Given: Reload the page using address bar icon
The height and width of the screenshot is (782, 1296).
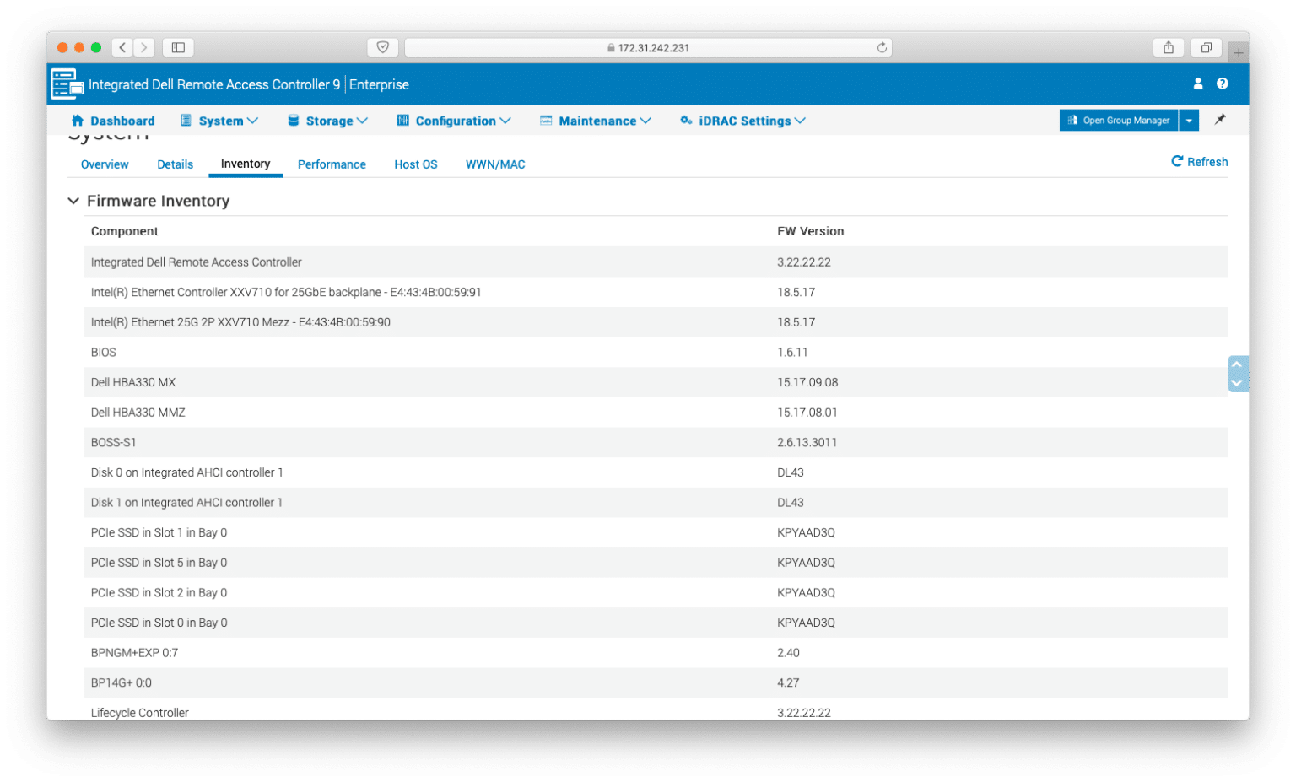Looking at the screenshot, I should [x=882, y=47].
